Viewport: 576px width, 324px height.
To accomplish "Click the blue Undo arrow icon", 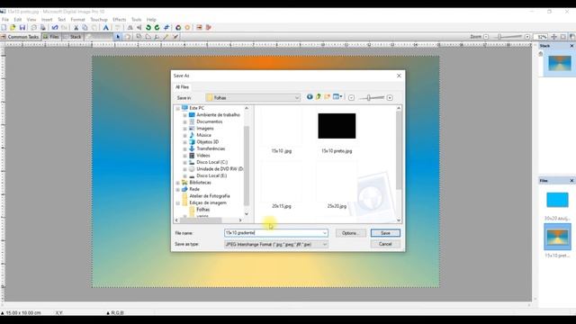I will 55,28.
